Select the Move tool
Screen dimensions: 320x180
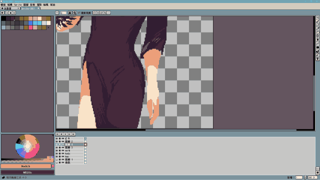click(318, 36)
